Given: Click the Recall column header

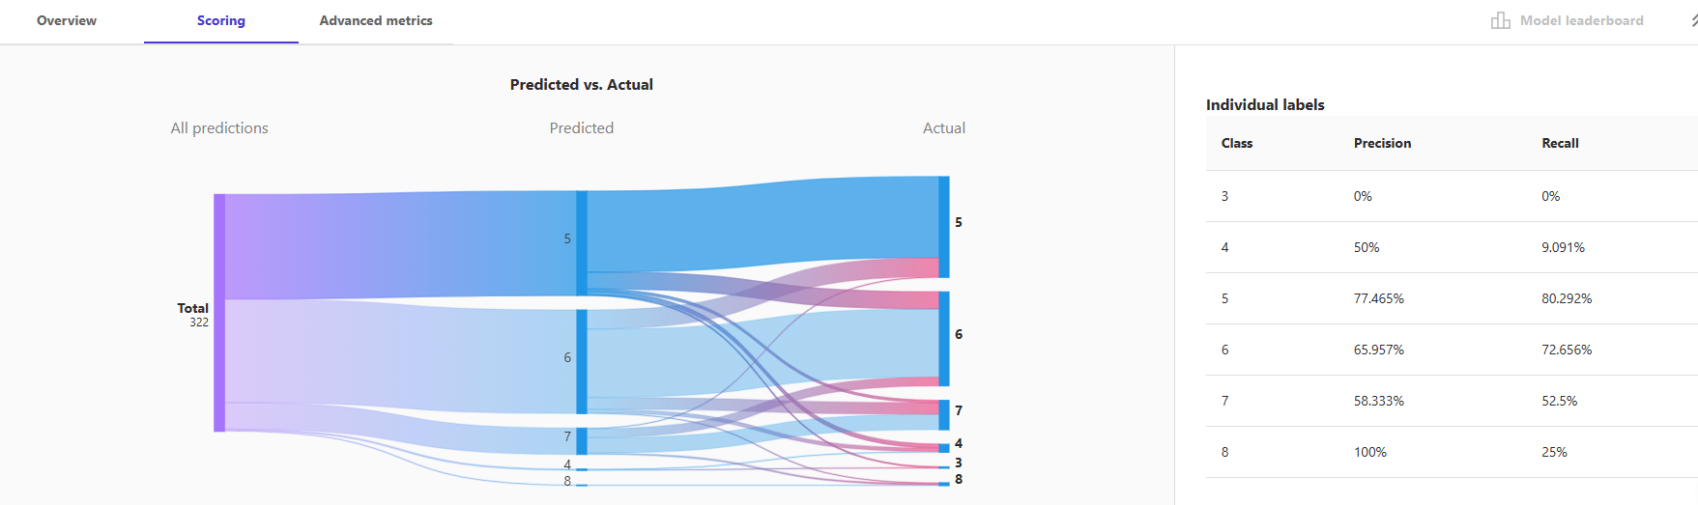Looking at the screenshot, I should click(1560, 143).
